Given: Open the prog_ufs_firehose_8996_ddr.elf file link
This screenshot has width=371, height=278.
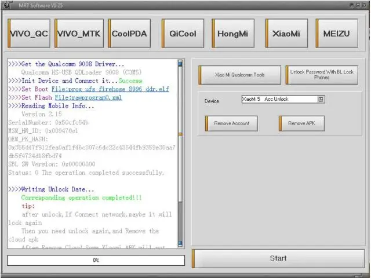Looking at the screenshot, I should point(110,89).
